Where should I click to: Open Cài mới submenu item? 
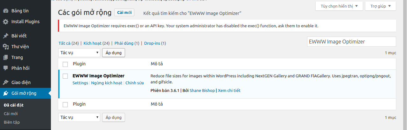[11, 114]
